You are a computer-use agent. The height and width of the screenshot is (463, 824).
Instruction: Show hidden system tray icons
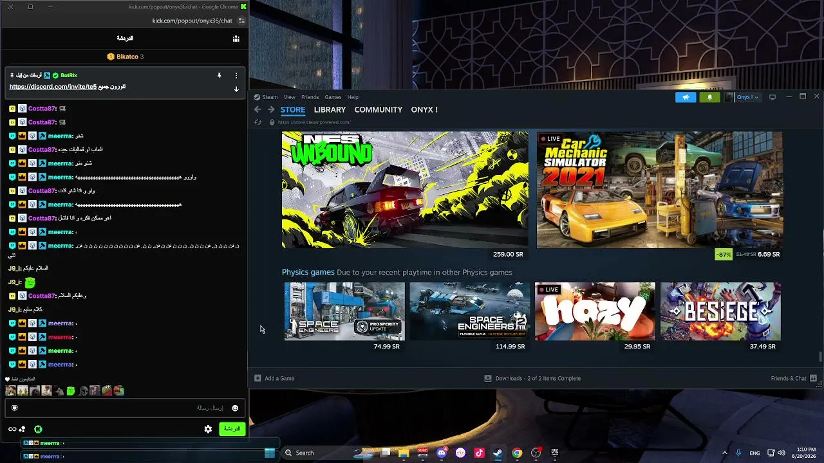(x=724, y=453)
